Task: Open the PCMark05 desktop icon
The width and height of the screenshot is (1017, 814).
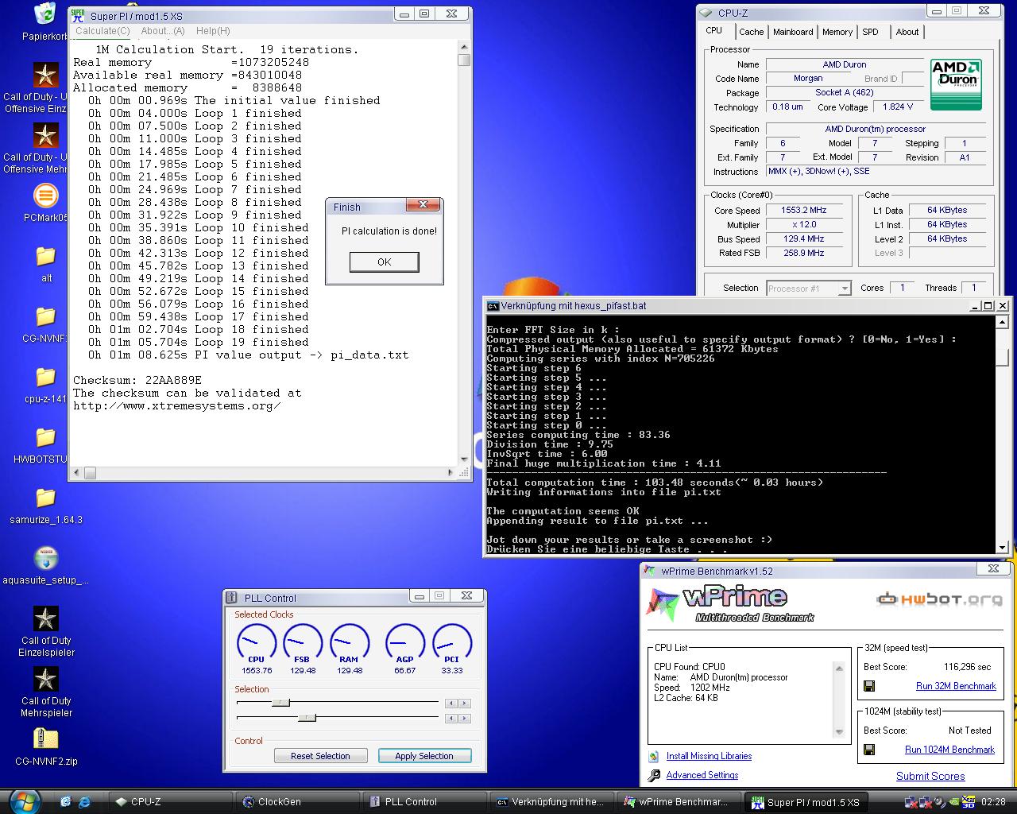Action: (x=45, y=196)
